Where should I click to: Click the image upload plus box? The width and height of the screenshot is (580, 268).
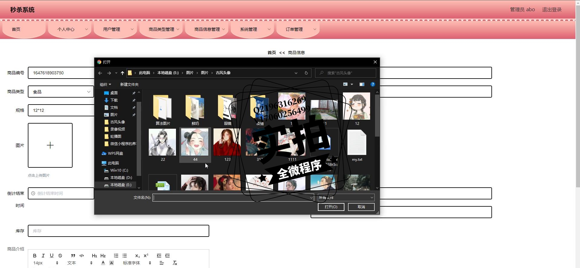tap(50, 145)
